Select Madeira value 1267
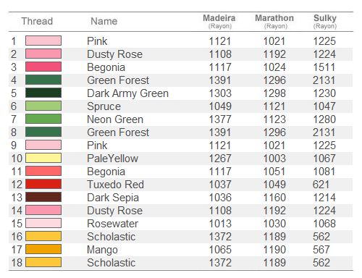Image resolution: width=362 pixels, height=278 pixels. 220,159
